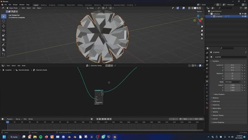
Task: Expand the Delta Transform panel
Action: point(219,94)
